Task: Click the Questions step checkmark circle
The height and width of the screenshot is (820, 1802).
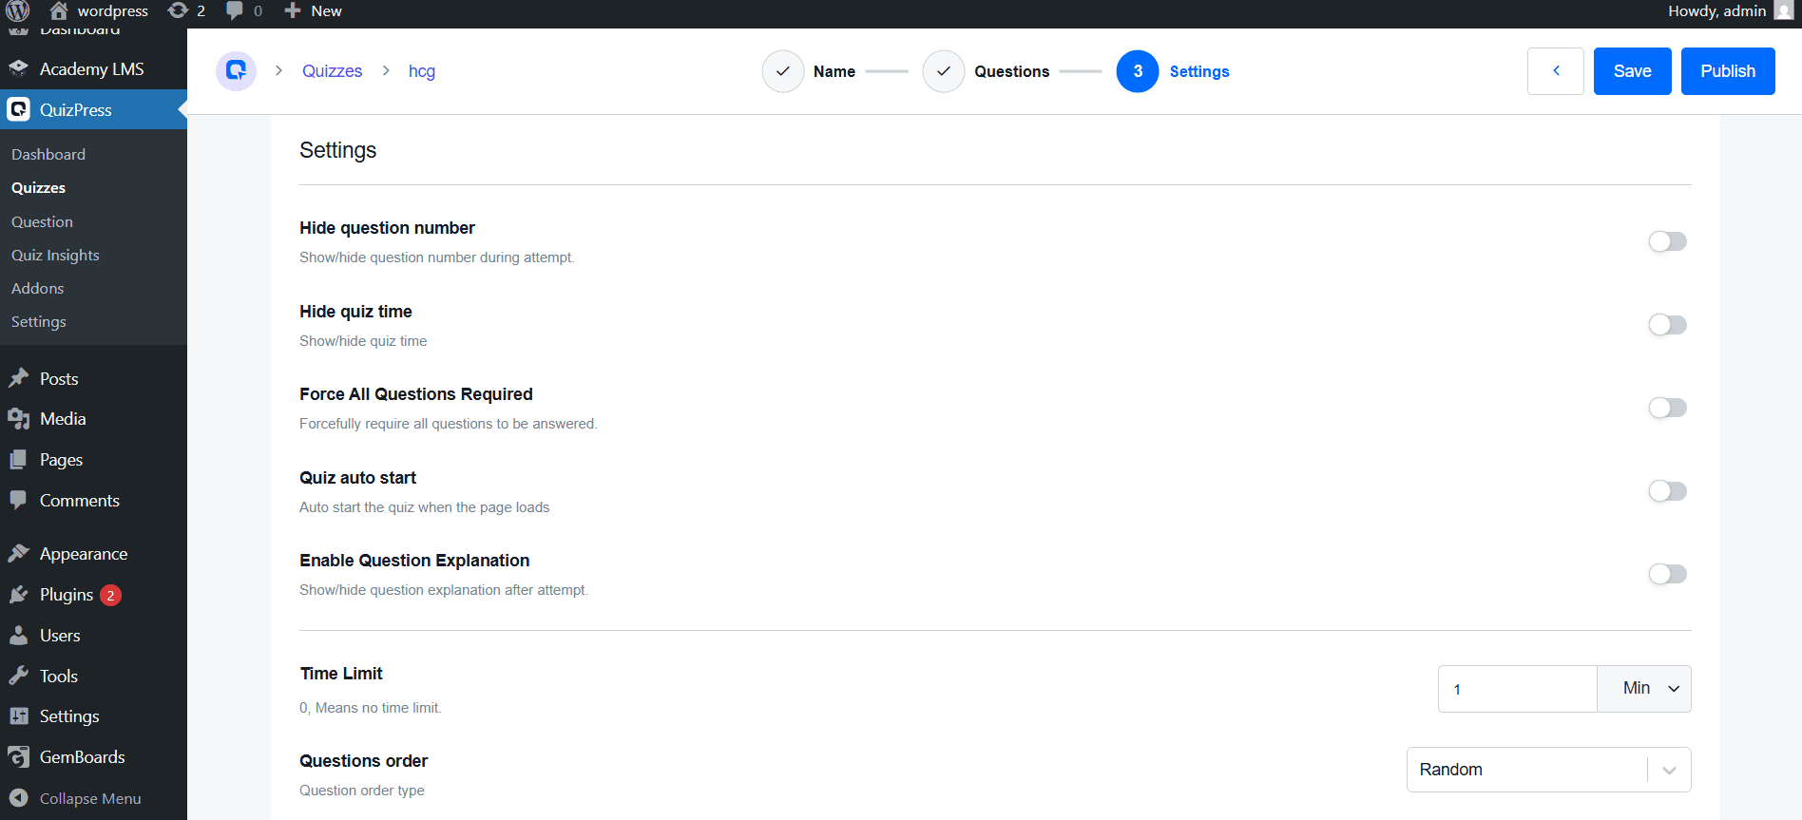Action: click(x=944, y=71)
